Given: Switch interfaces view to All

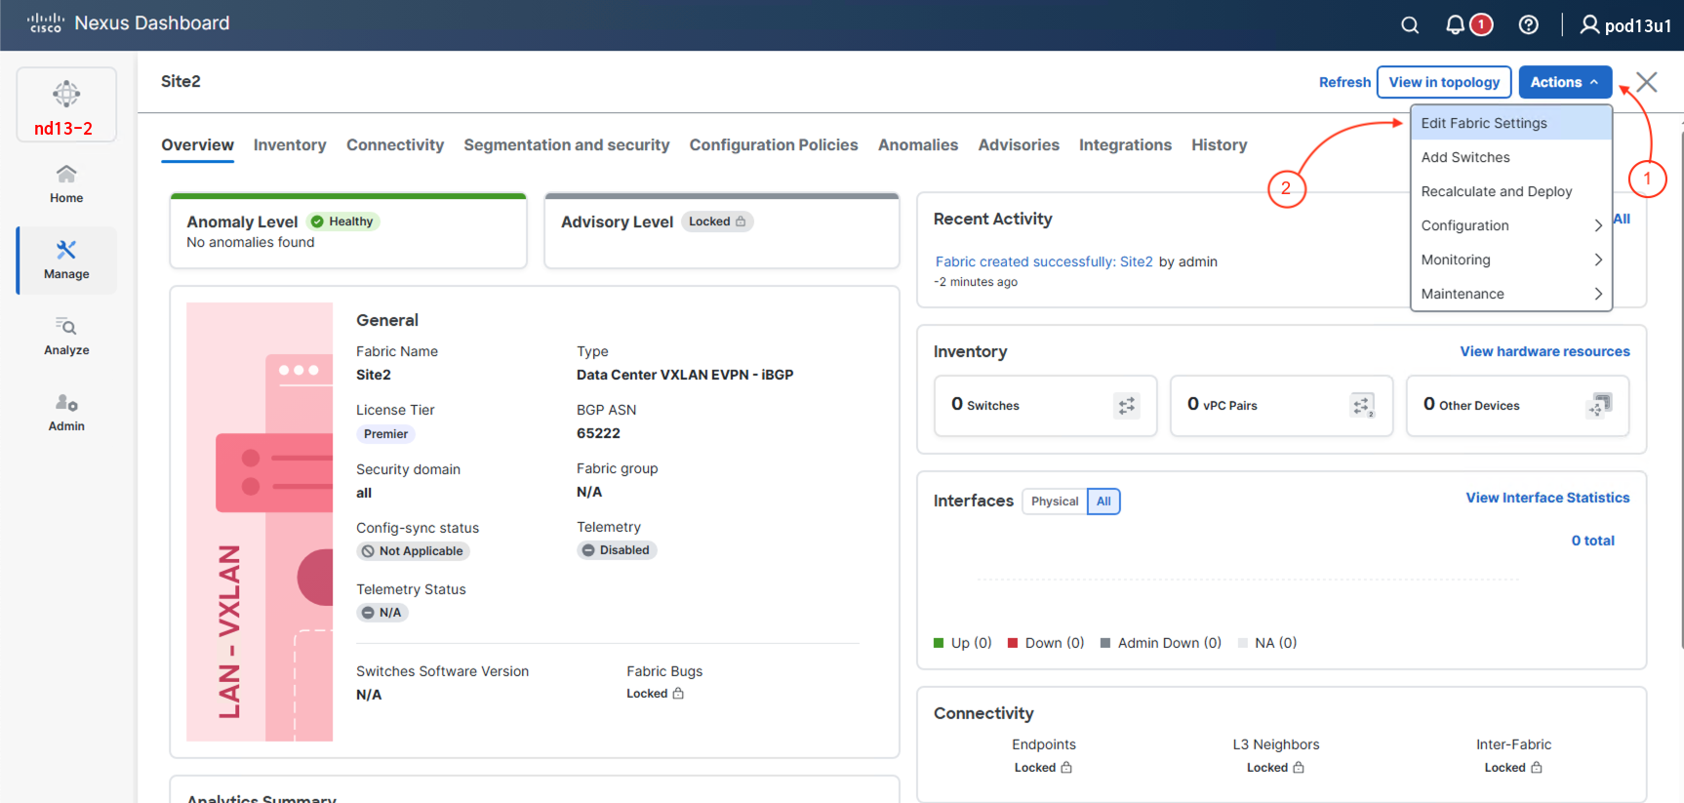Looking at the screenshot, I should tap(1103, 502).
